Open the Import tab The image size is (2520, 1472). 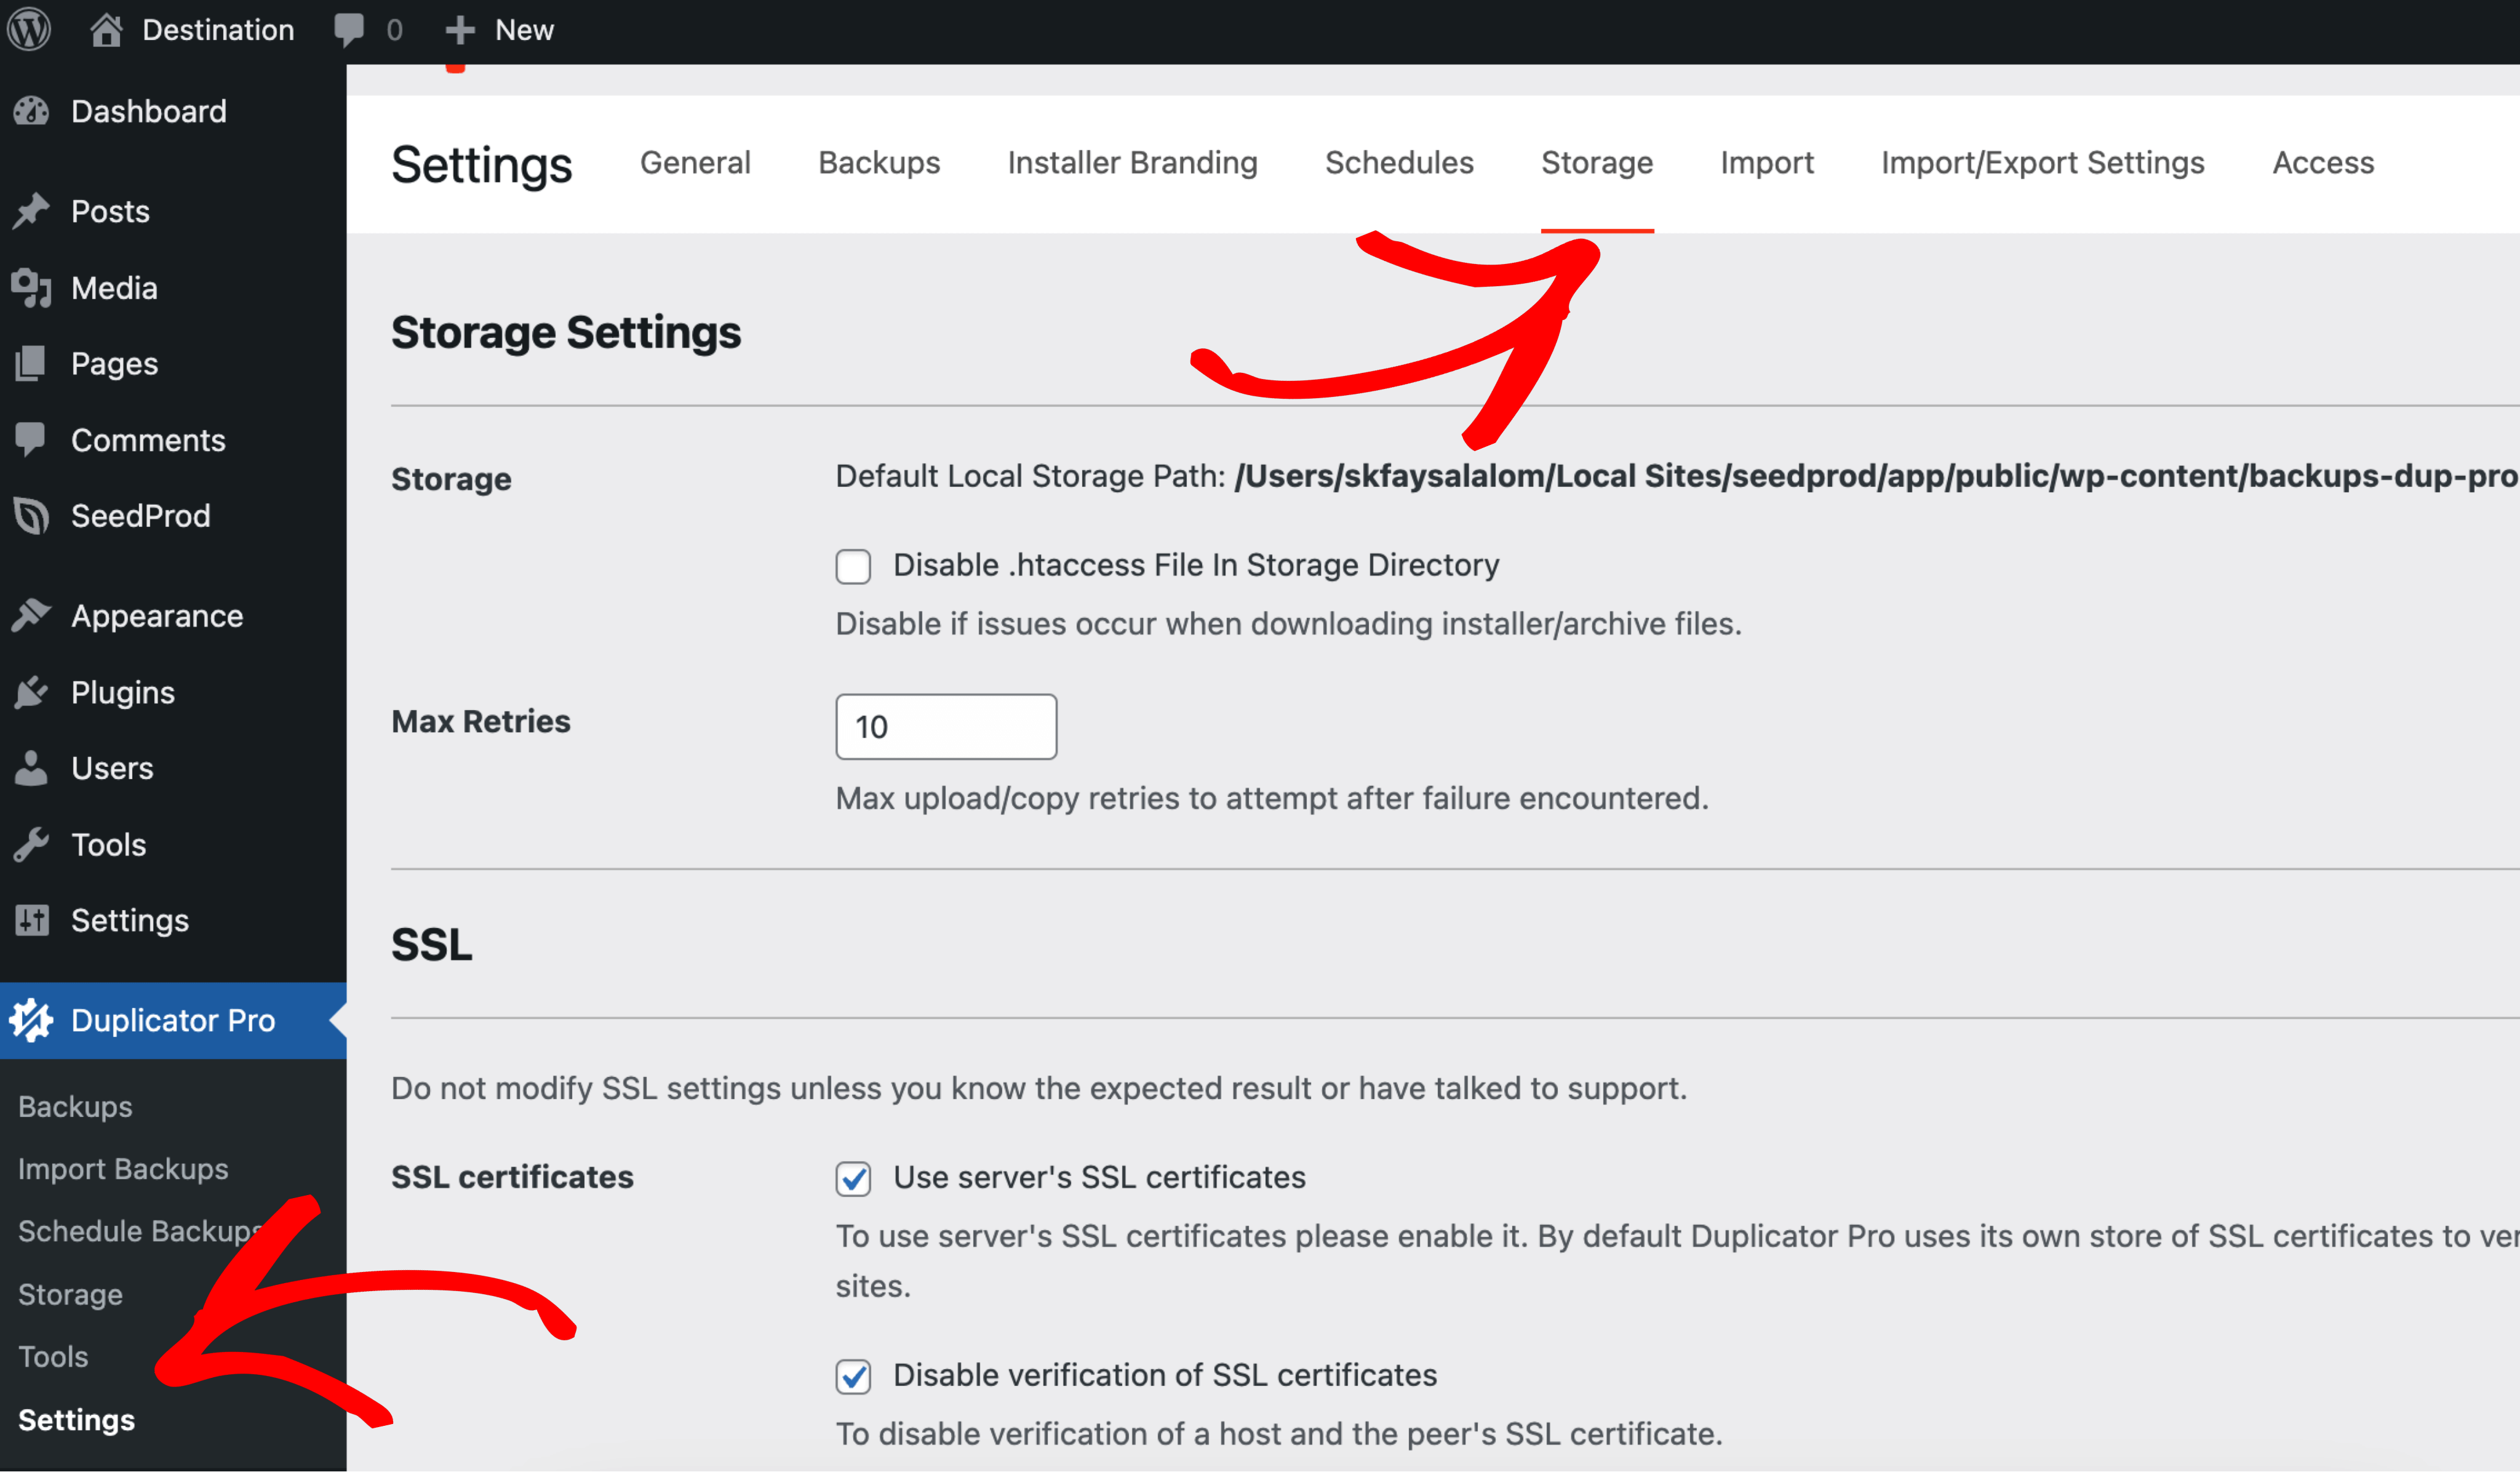(1767, 163)
